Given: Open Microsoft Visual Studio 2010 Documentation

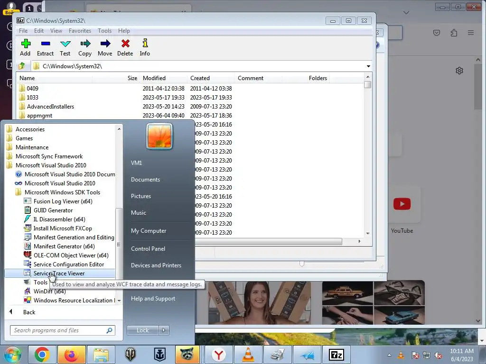Looking at the screenshot, I should (x=65, y=174).
